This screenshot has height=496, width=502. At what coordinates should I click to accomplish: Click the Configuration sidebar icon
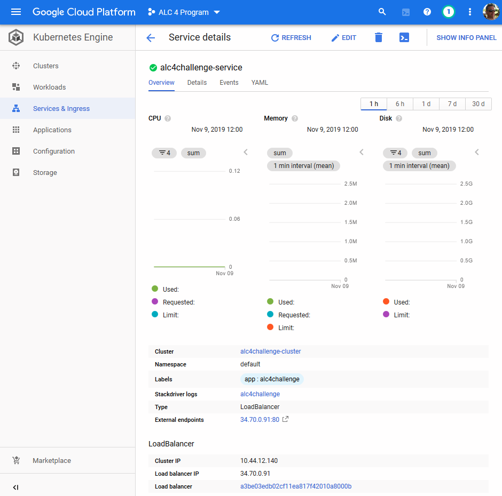15,151
